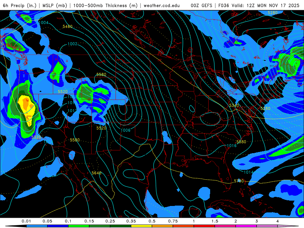304x228 pixels.
Task: Click the 1.5 legend scale value
Action: [215, 221]
